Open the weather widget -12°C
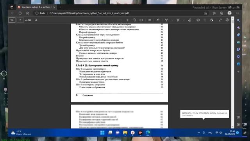The width and height of the screenshot is (250, 141). coord(21,133)
